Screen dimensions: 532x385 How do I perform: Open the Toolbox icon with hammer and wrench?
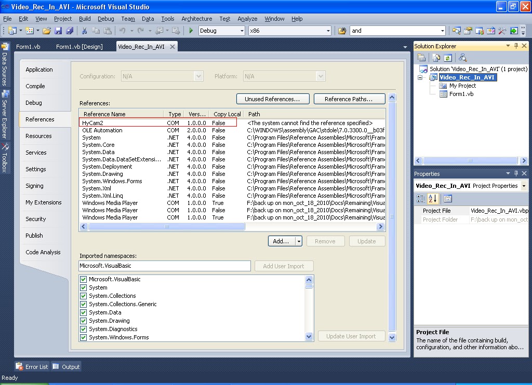click(x=502, y=31)
